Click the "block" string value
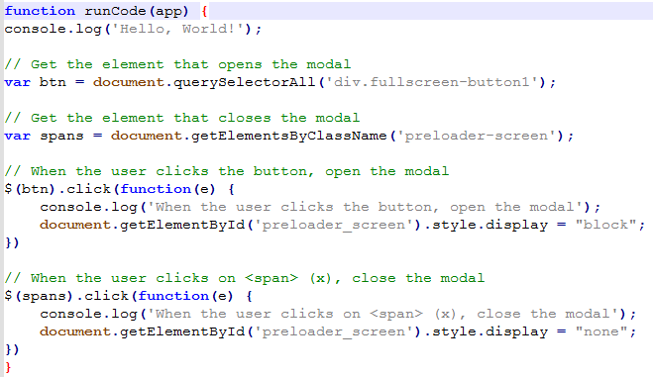This screenshot has width=653, height=377. (x=605, y=225)
